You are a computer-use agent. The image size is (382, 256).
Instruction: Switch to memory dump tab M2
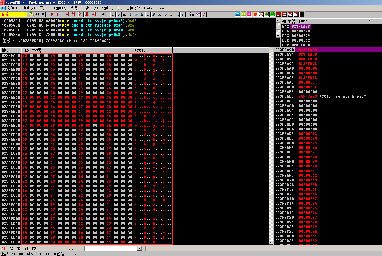pyautogui.click(x=11, y=248)
